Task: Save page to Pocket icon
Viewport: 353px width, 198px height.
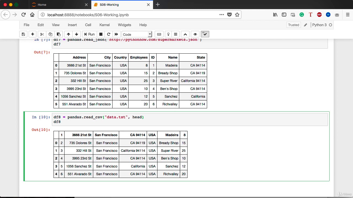Action: 229,15
